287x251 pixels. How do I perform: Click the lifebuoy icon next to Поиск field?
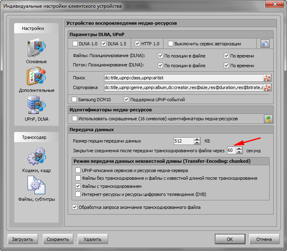pyautogui.click(x=267, y=78)
